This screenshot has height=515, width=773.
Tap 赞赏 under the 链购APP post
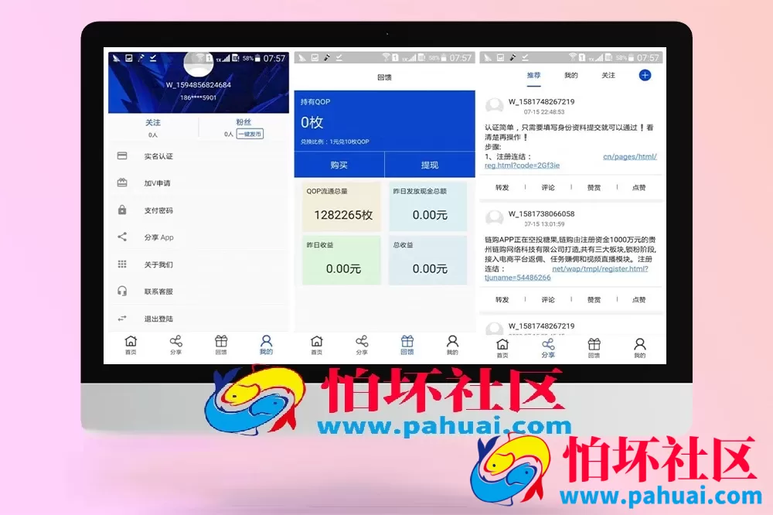tap(594, 299)
